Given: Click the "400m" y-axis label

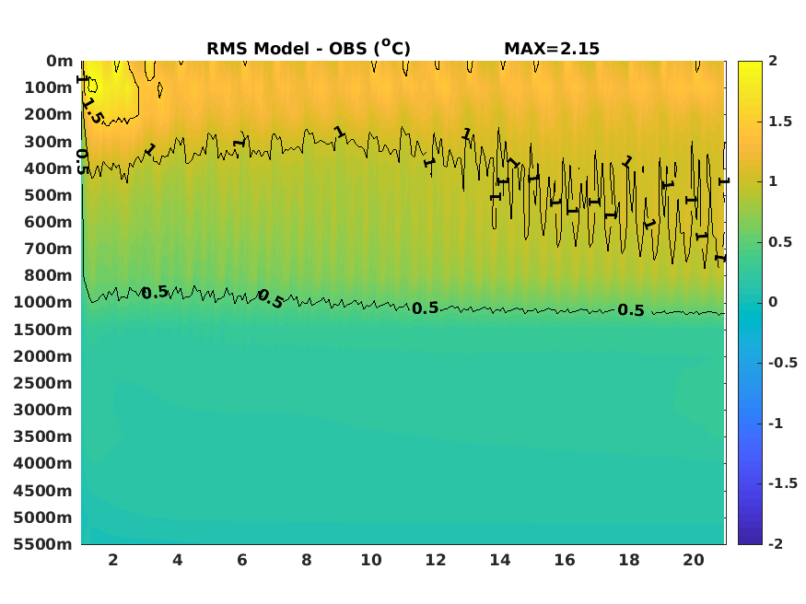Looking at the screenshot, I should point(48,168).
